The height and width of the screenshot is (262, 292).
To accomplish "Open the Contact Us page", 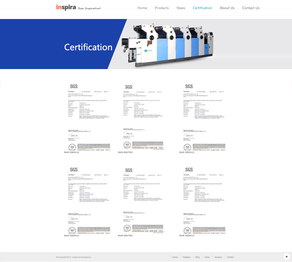I will [251, 8].
